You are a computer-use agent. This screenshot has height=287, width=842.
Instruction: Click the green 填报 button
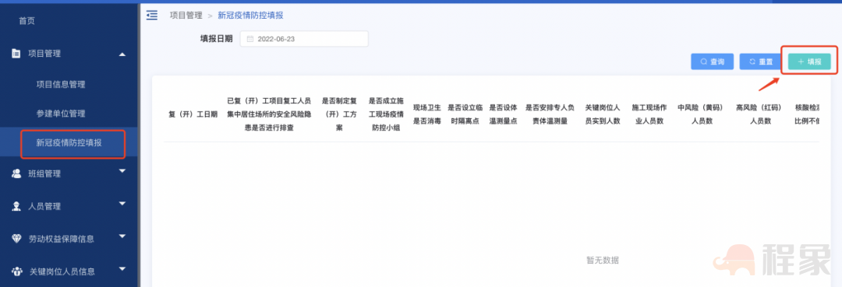pyautogui.click(x=809, y=61)
